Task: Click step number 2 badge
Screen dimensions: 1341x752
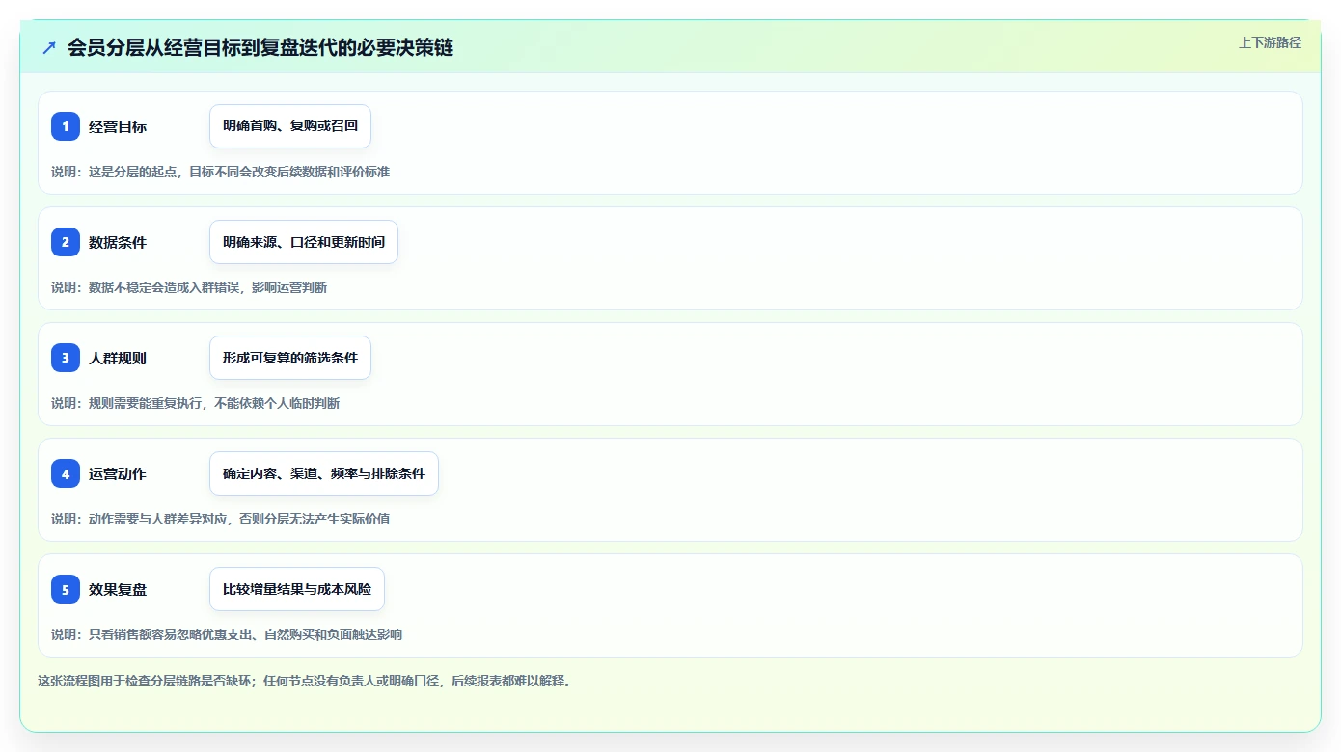Action: coord(66,242)
